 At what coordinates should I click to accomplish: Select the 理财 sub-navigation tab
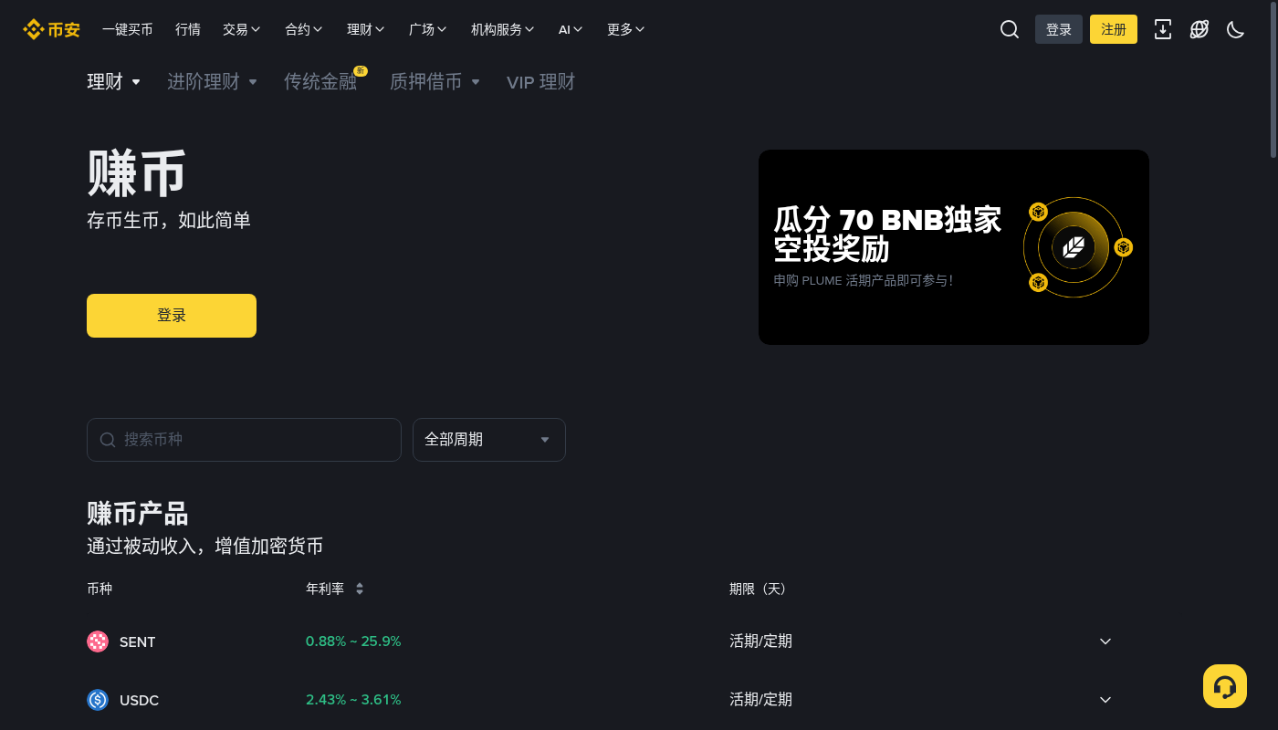tap(114, 82)
